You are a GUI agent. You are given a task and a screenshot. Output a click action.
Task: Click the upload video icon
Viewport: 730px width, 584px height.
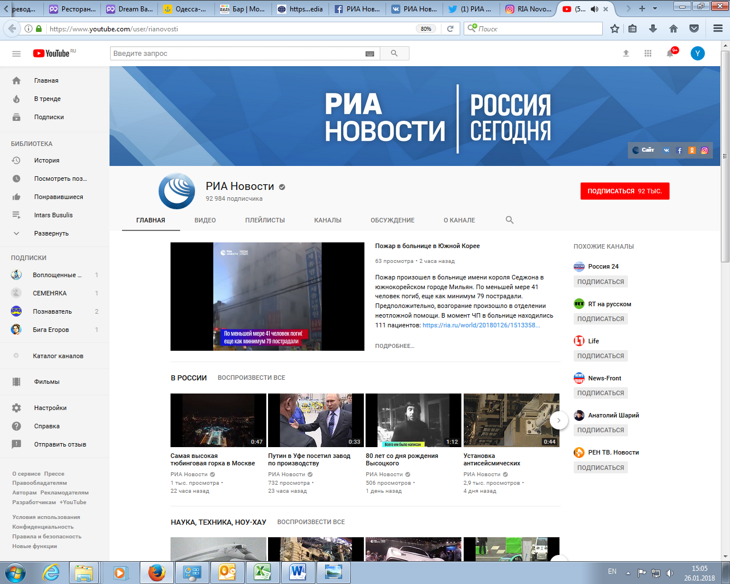[626, 53]
